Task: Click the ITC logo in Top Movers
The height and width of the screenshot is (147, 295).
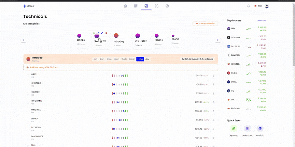Action: [228, 91]
